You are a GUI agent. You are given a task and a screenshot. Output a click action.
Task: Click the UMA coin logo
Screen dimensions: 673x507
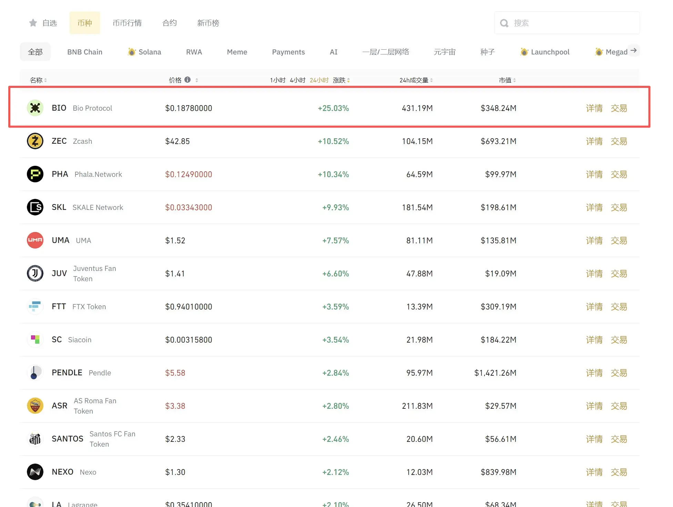[35, 240]
